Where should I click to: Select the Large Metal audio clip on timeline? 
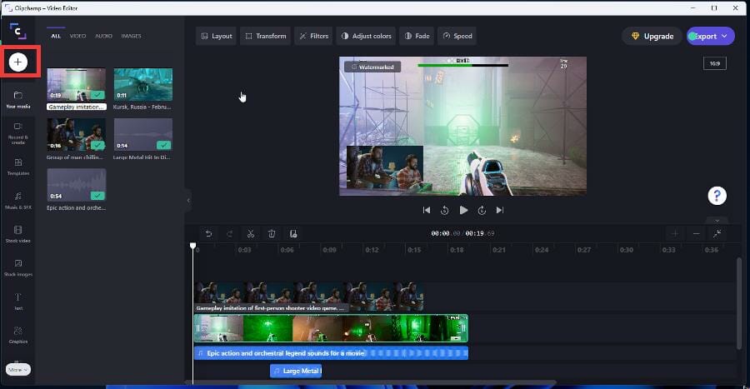coord(296,371)
